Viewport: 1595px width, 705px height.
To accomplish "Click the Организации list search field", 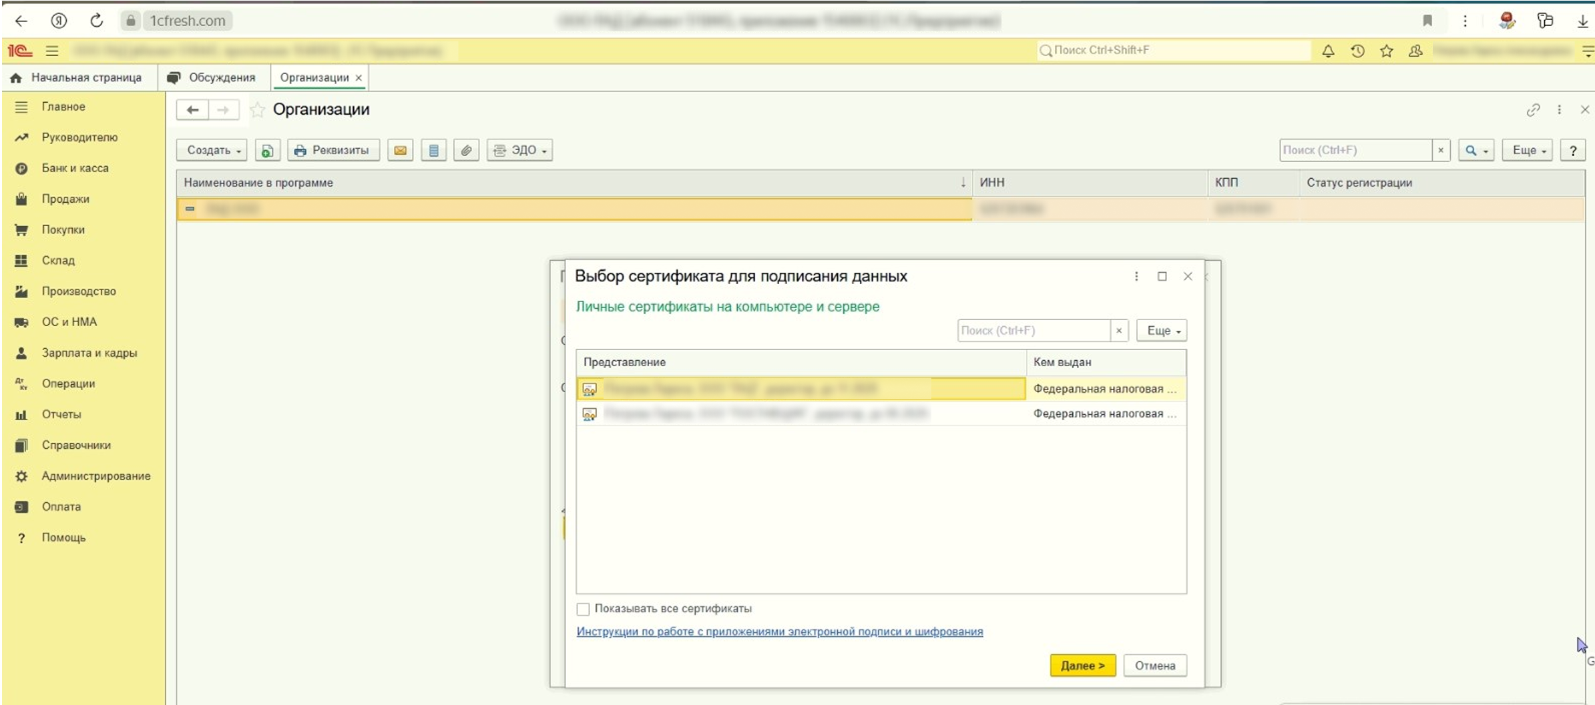I will [x=1355, y=150].
